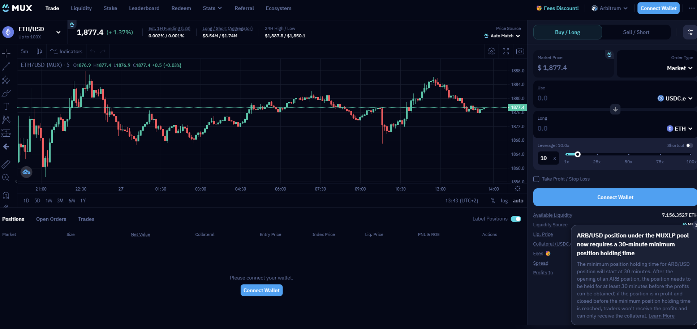Take a chart snapshot with the camera icon

520,51
